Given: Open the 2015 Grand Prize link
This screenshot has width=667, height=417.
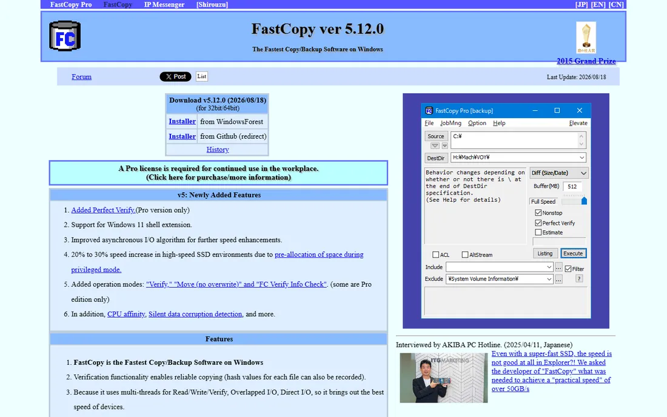Looking at the screenshot, I should point(586,61).
